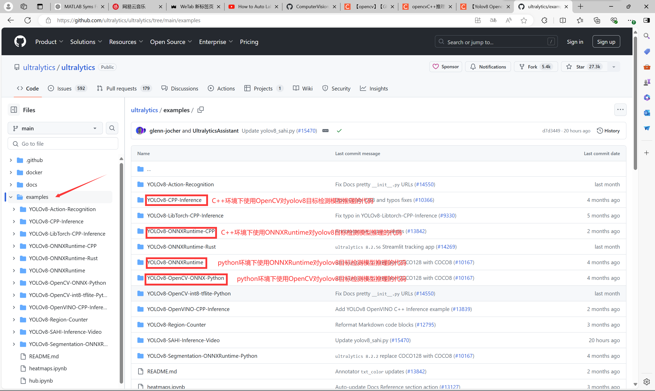655x391 pixels.
Task: Click the Sign up button
Action: pos(606,42)
